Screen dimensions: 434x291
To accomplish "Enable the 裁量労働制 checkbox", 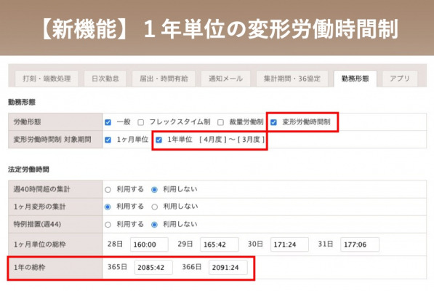I will click(220, 122).
